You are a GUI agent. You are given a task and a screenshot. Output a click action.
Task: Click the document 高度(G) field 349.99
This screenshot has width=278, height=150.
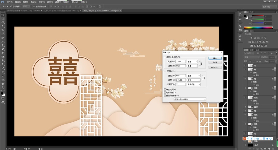coord(181,80)
